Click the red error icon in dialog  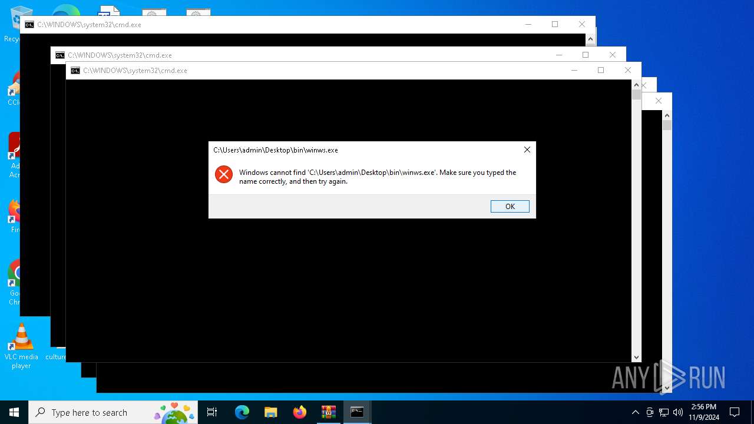pyautogui.click(x=224, y=174)
